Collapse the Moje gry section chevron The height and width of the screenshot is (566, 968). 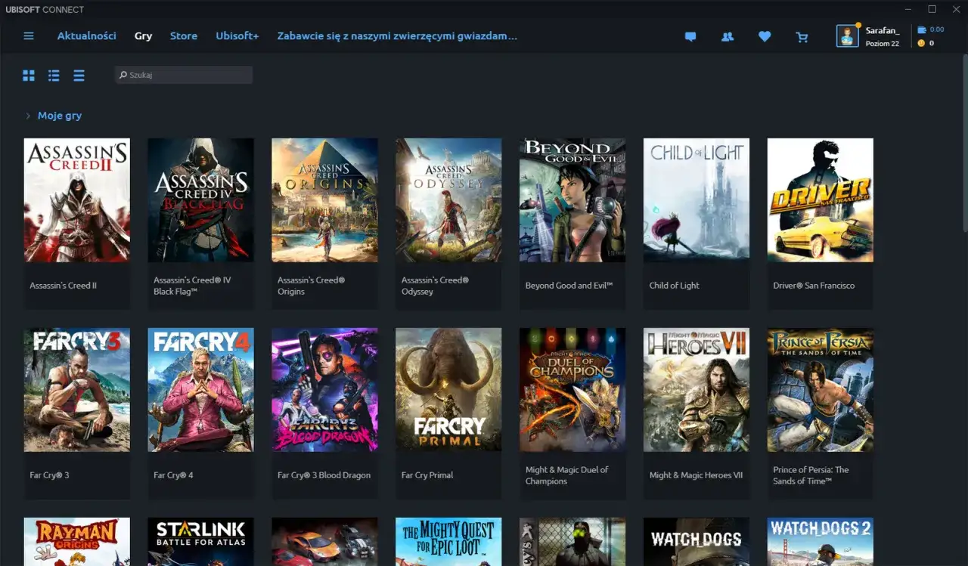pos(28,116)
